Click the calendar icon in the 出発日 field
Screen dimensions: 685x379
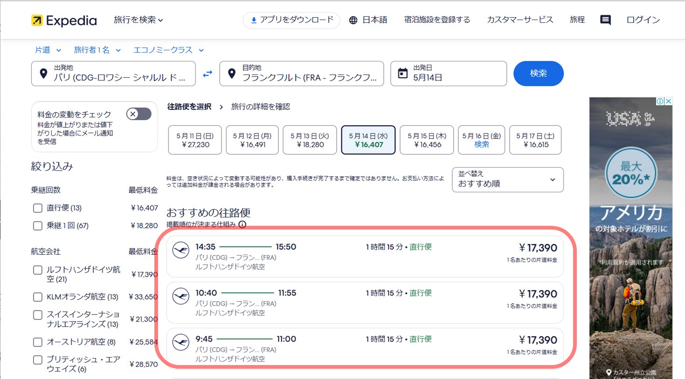[402, 73]
